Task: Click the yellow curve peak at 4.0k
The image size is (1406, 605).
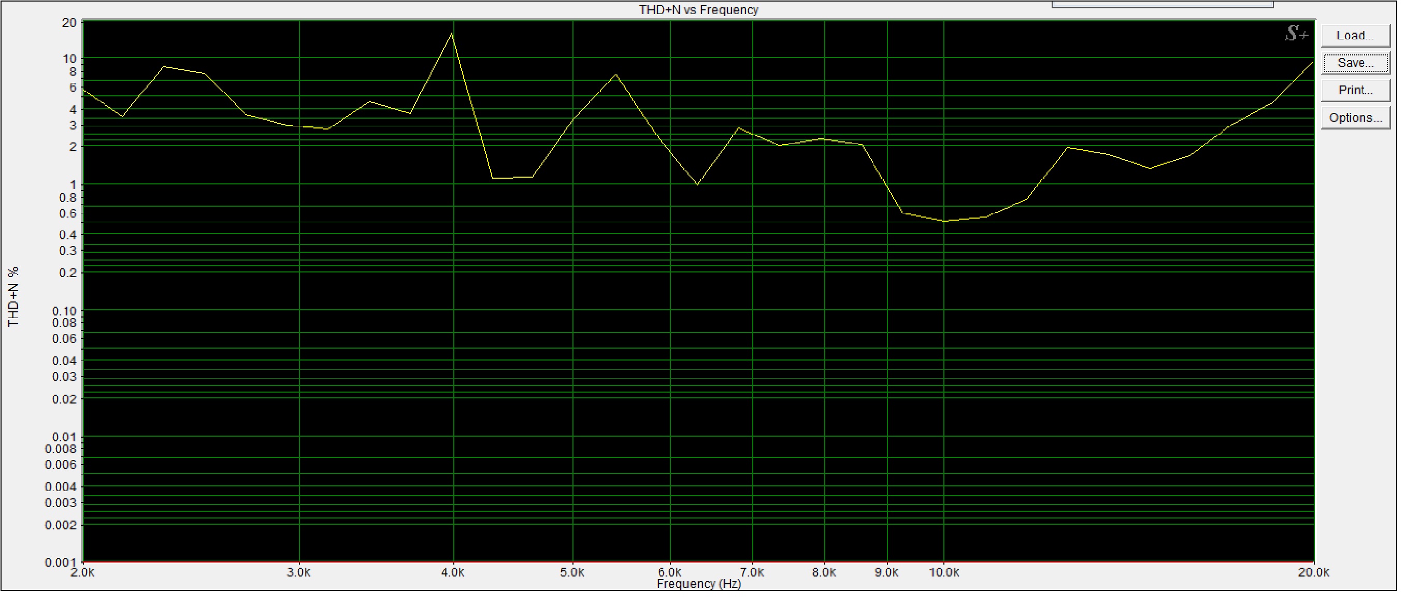Action: [x=452, y=34]
